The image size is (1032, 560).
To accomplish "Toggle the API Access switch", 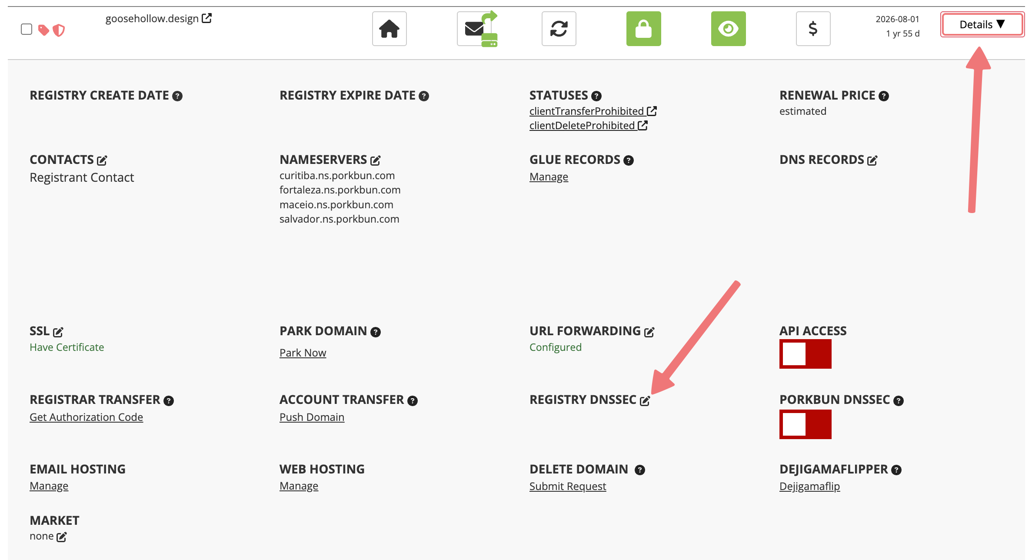I will (805, 354).
